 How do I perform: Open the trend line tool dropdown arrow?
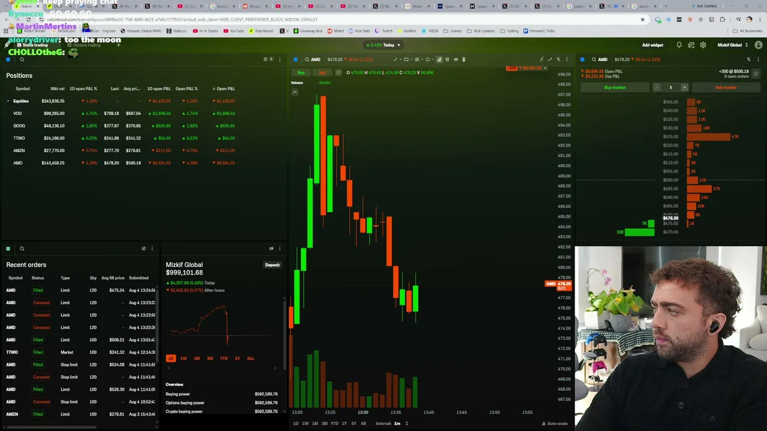(400, 59)
